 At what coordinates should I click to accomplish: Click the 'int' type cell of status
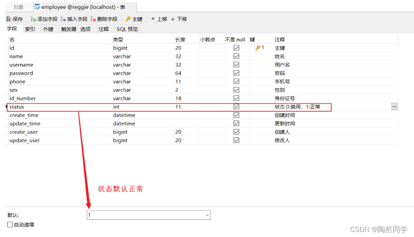click(x=143, y=107)
